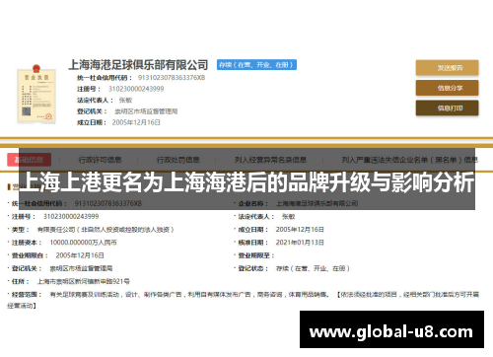Click 企业名称 value 上海海港足球俱乐部有限公司 in table

click(317, 203)
